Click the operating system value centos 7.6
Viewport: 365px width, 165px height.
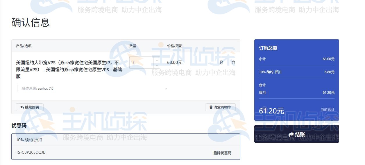tap(46, 89)
